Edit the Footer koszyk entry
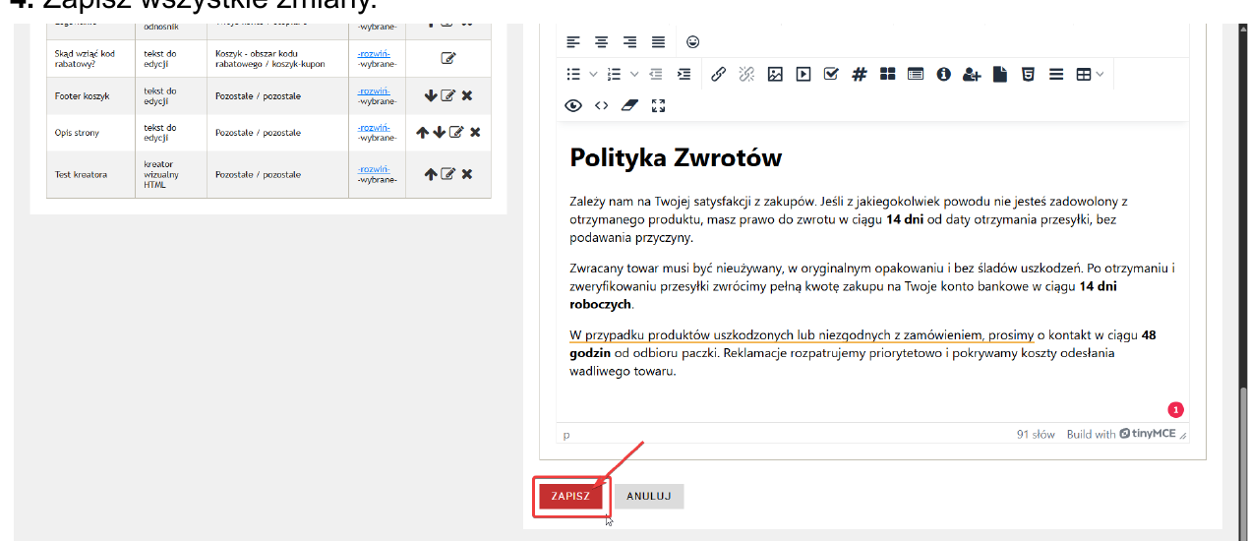Viewport: 1249px width, 541px height. pos(448,95)
